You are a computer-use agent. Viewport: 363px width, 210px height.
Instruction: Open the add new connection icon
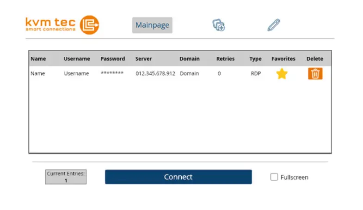click(219, 25)
